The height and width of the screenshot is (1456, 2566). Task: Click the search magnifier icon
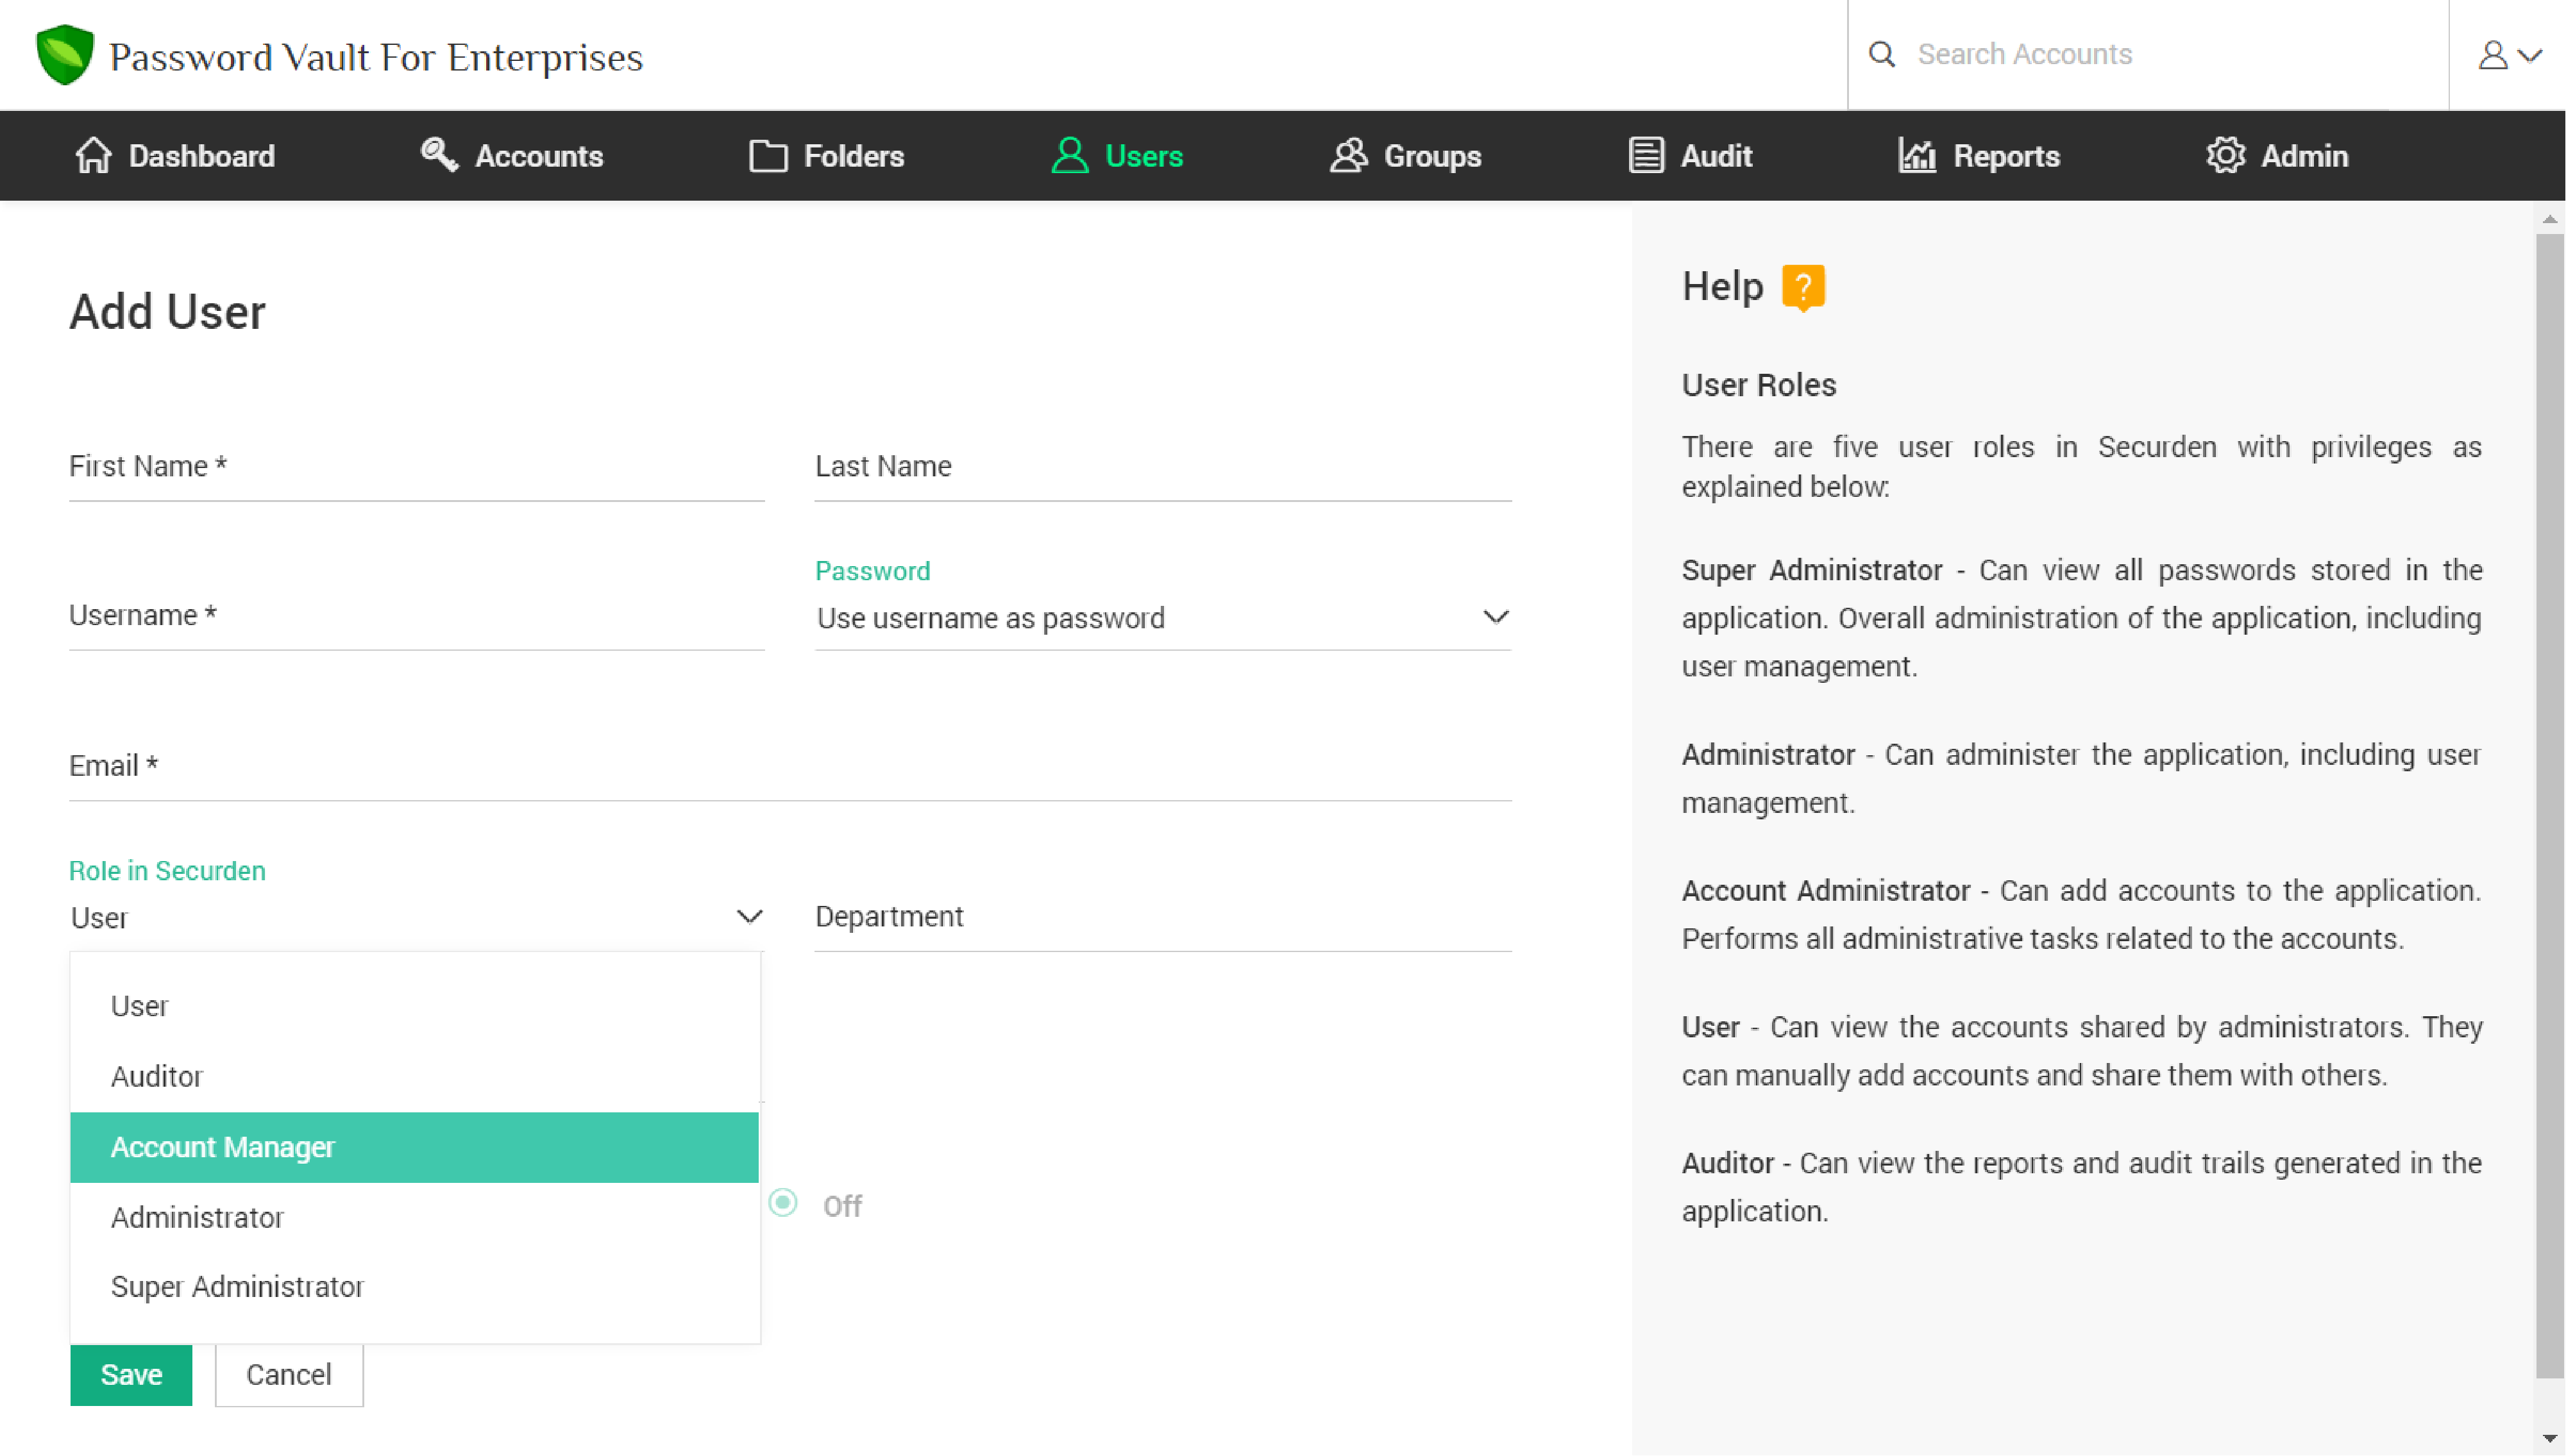coord(1881,54)
